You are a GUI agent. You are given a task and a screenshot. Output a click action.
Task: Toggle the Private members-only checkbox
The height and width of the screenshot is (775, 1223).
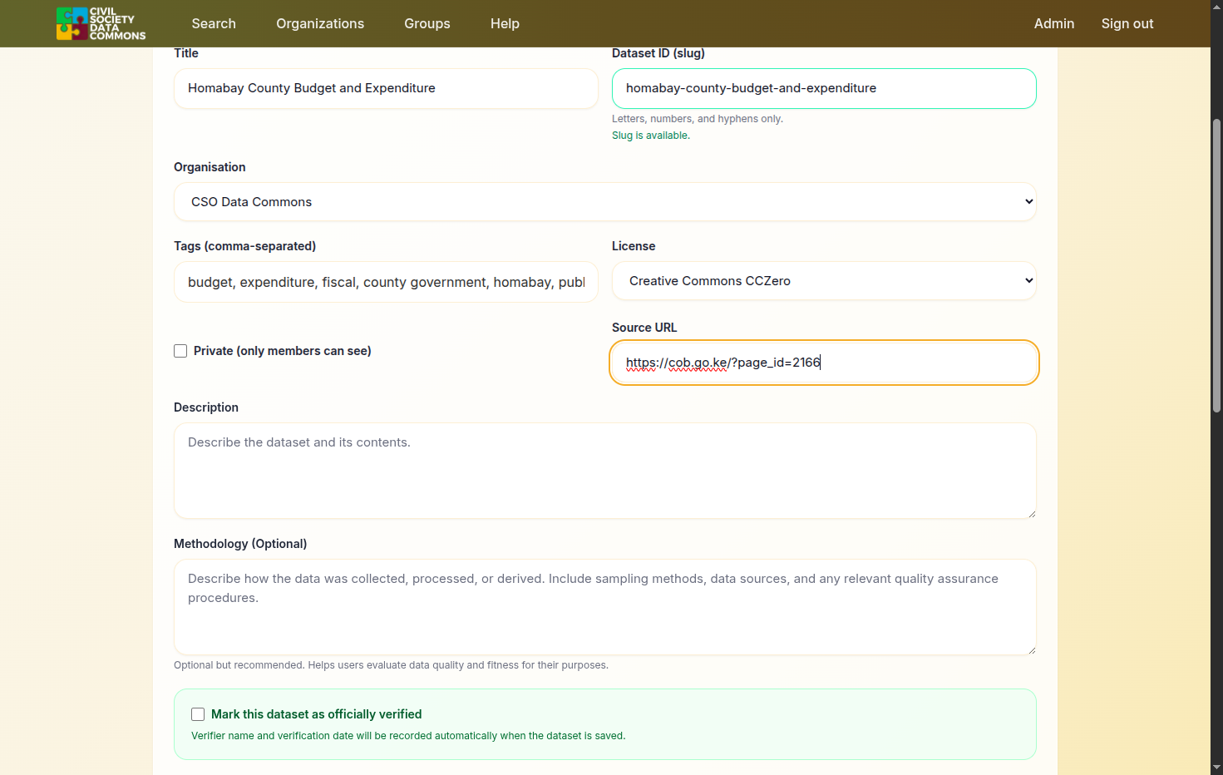click(180, 351)
